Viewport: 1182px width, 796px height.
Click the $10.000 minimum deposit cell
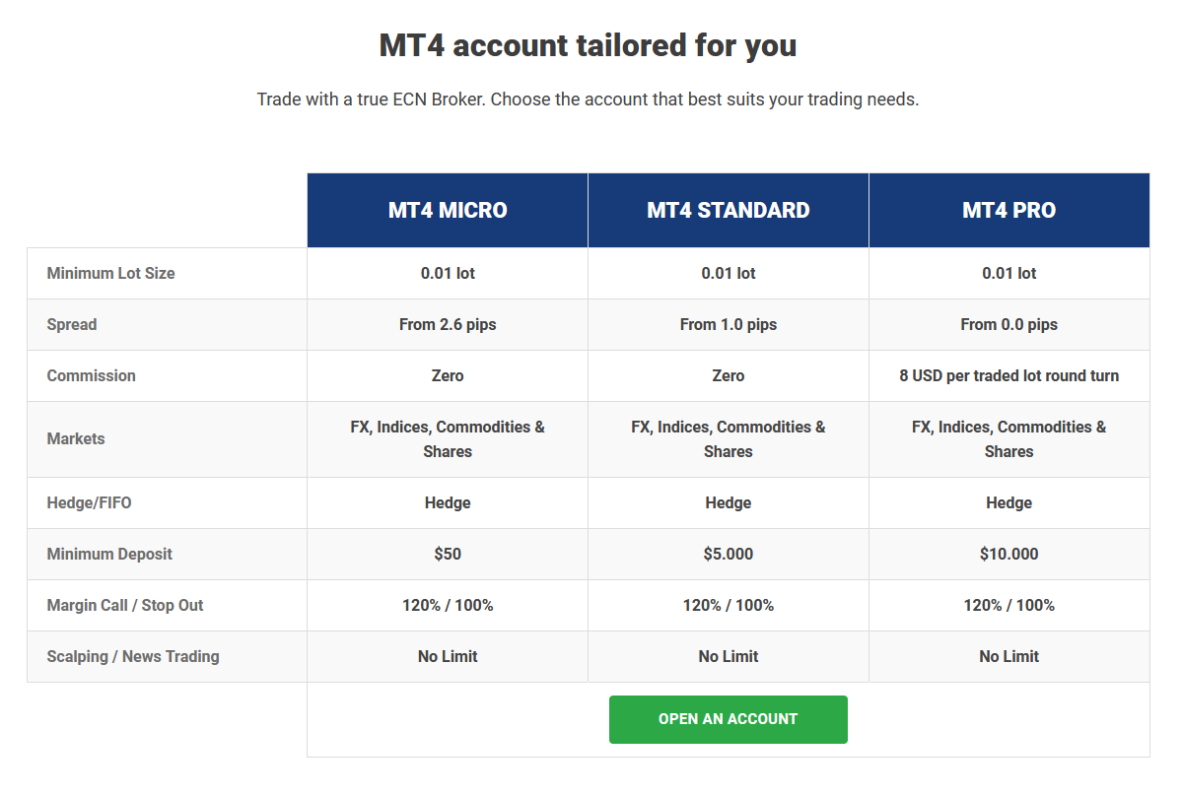tap(1009, 555)
